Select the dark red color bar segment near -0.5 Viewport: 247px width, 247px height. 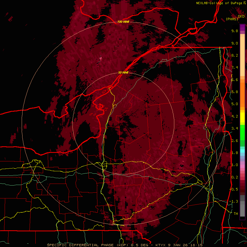point(242,189)
